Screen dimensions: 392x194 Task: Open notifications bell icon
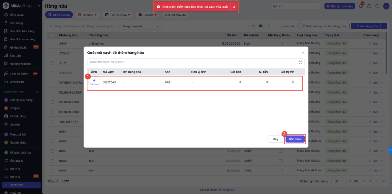(361, 6)
